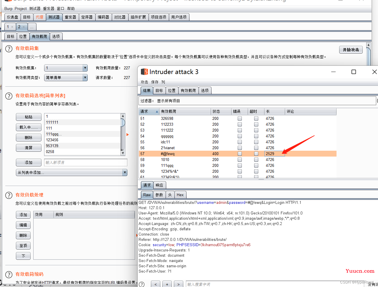Viewport: 378px width, 287px height.
Task: Toggle 错误 checkbox for request 59
Action: (x=240, y=165)
